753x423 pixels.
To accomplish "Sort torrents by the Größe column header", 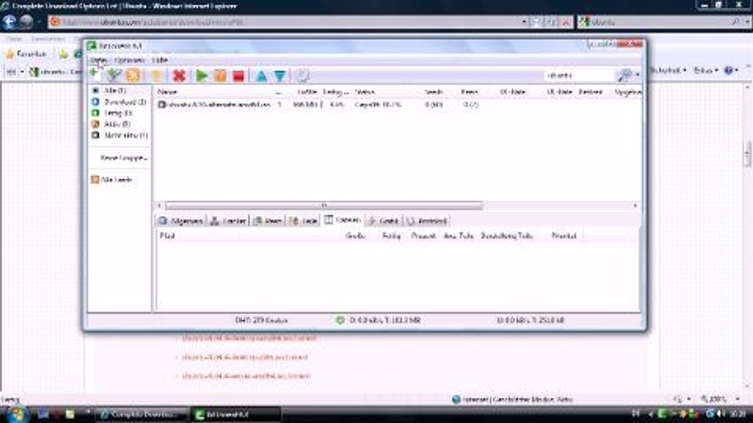I will point(306,92).
